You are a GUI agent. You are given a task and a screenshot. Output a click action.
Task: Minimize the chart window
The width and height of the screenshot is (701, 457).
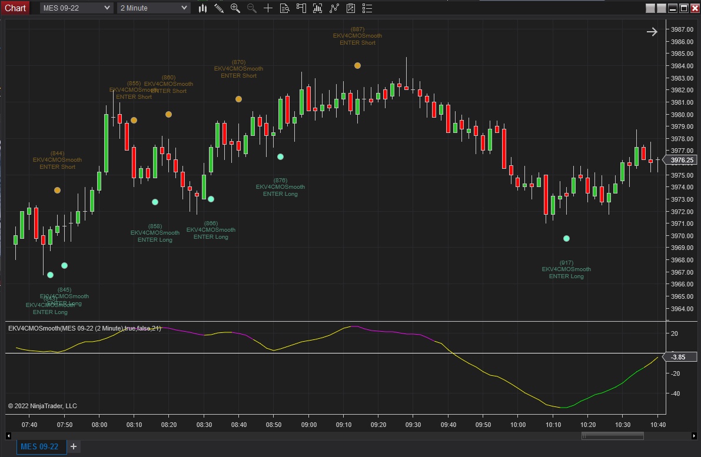click(673, 8)
